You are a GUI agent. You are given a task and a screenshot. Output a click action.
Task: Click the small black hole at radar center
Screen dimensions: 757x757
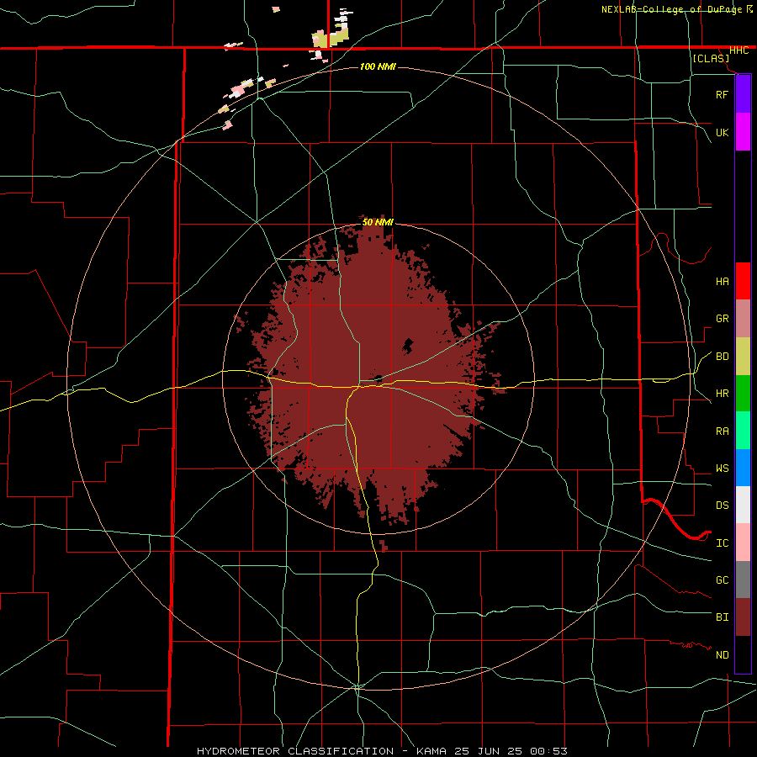378,378
